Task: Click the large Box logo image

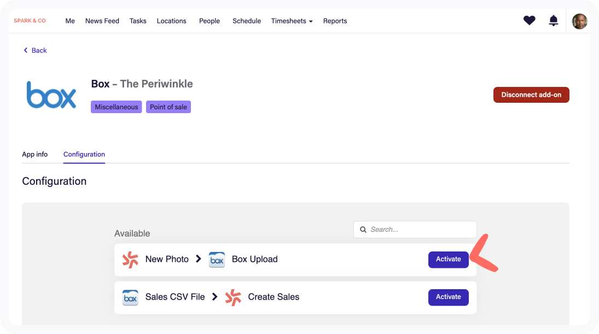Action: click(x=51, y=95)
